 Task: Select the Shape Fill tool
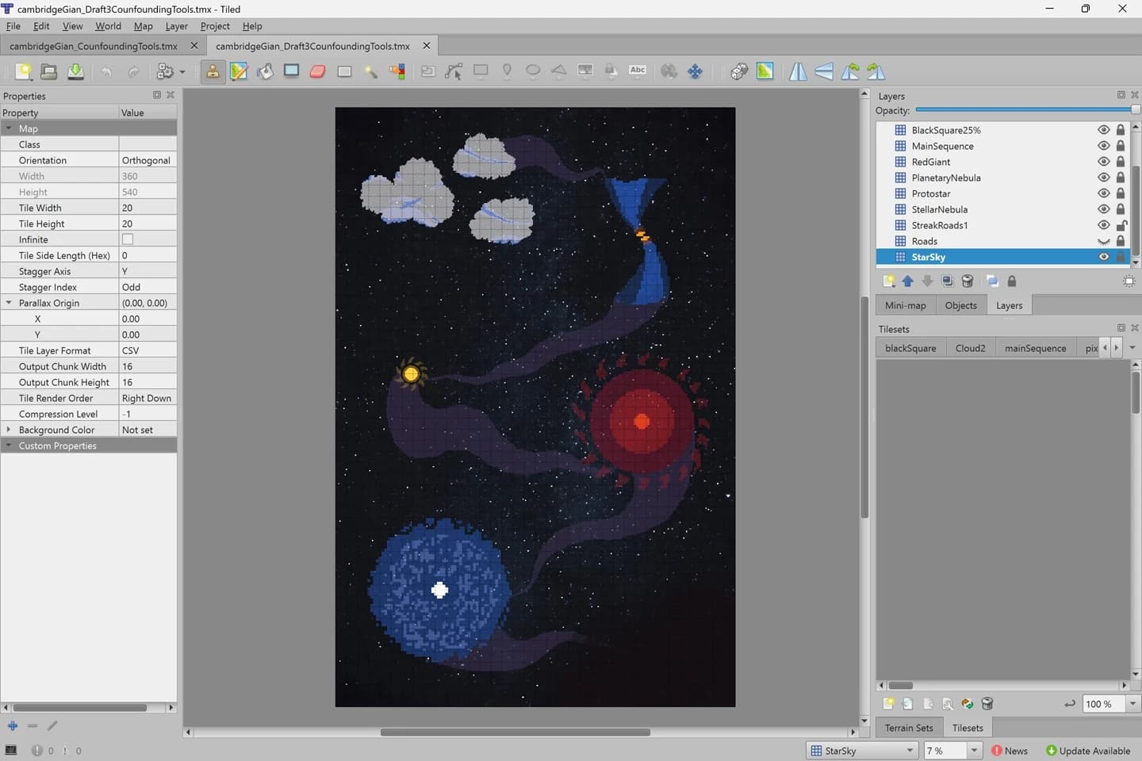[x=292, y=71]
